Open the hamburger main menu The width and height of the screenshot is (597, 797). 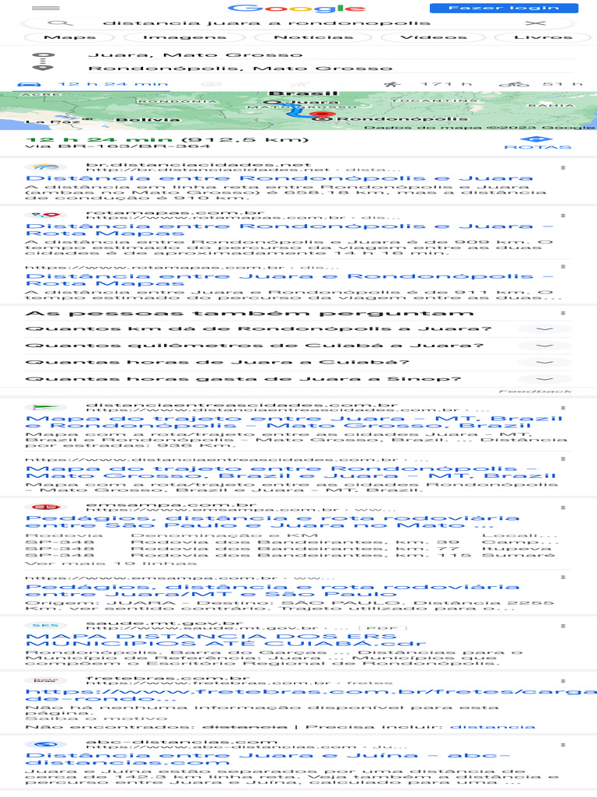click(x=45, y=8)
